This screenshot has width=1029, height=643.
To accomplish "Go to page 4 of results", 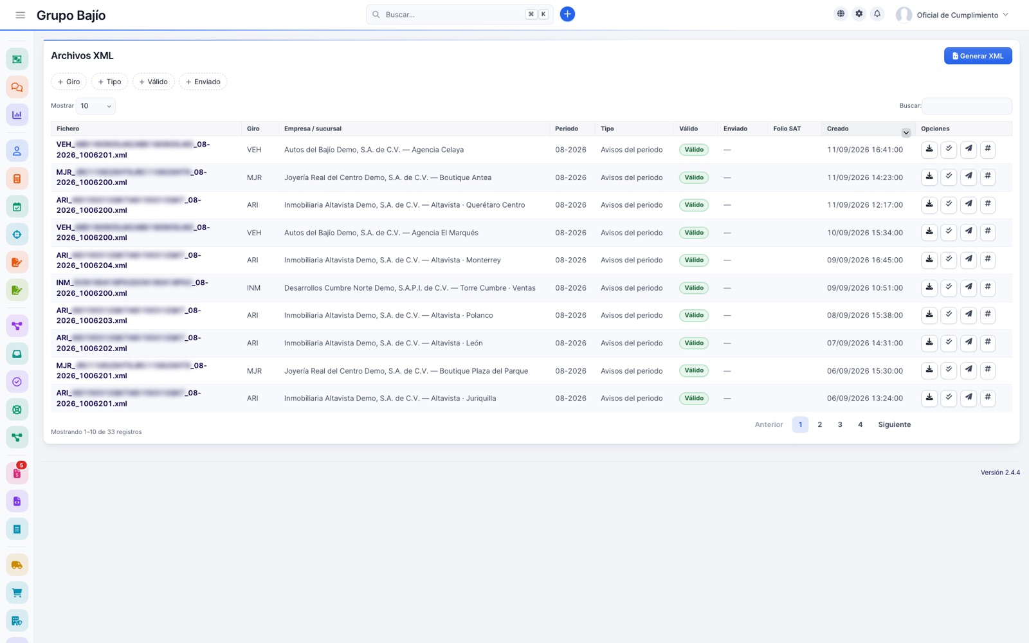I will (860, 424).
